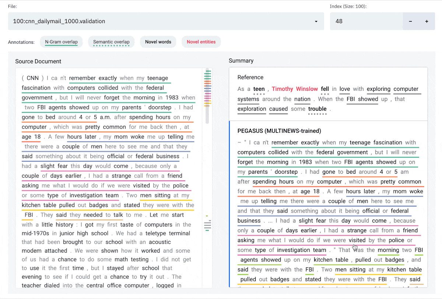The height and width of the screenshot is (299, 442).
Task: Click the gray markers lower in minimap
Action: 207,225
